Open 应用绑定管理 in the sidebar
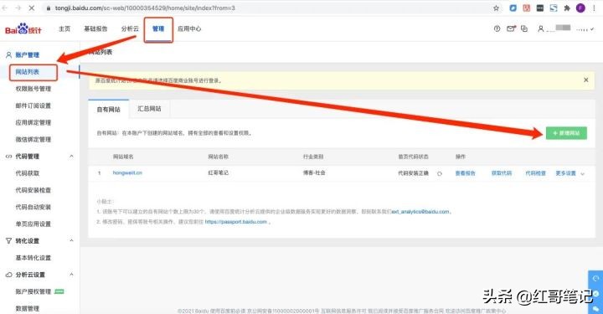The height and width of the screenshot is (314, 603). click(x=33, y=122)
